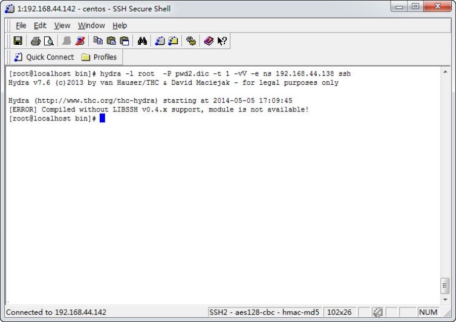Click the Help book icon
Image resolution: width=456 pixels, height=322 pixels.
pyautogui.click(x=209, y=41)
